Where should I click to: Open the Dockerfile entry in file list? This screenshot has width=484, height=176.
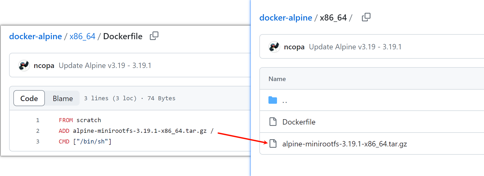coord(299,122)
